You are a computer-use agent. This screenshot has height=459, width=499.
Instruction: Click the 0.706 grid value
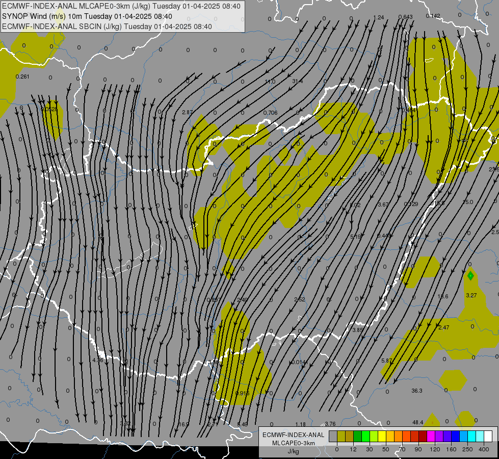[271, 112]
